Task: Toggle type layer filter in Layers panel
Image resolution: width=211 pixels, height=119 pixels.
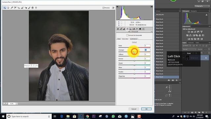Action: [200, 46]
